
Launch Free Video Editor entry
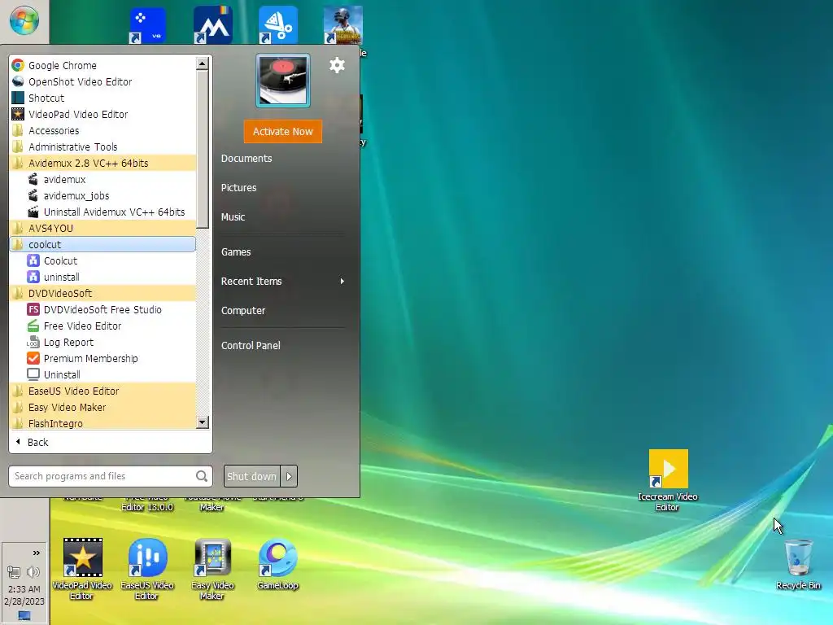(103, 326)
